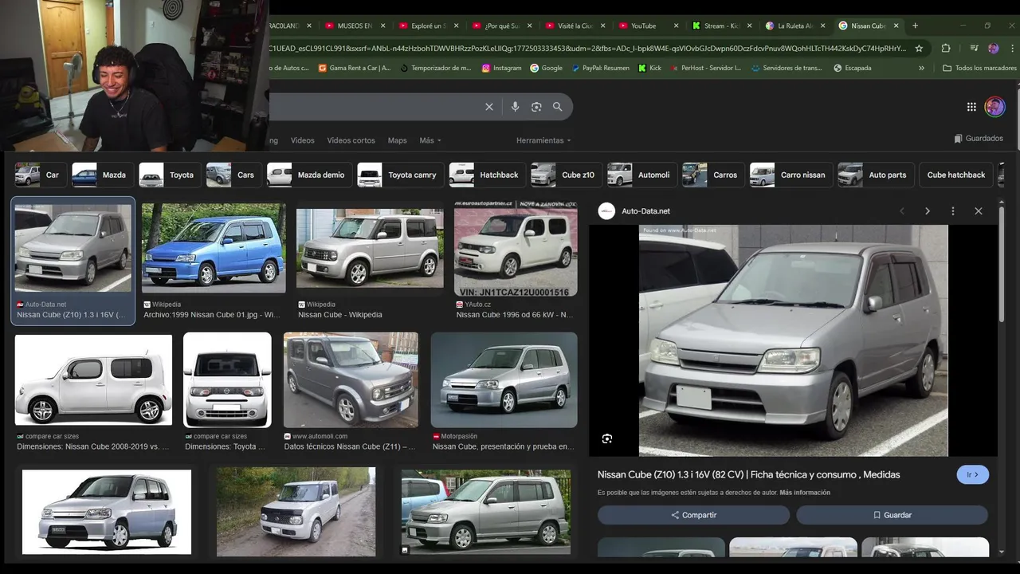Open the YAuto.cz Nissan Cube 1996 thumbnail

point(516,248)
